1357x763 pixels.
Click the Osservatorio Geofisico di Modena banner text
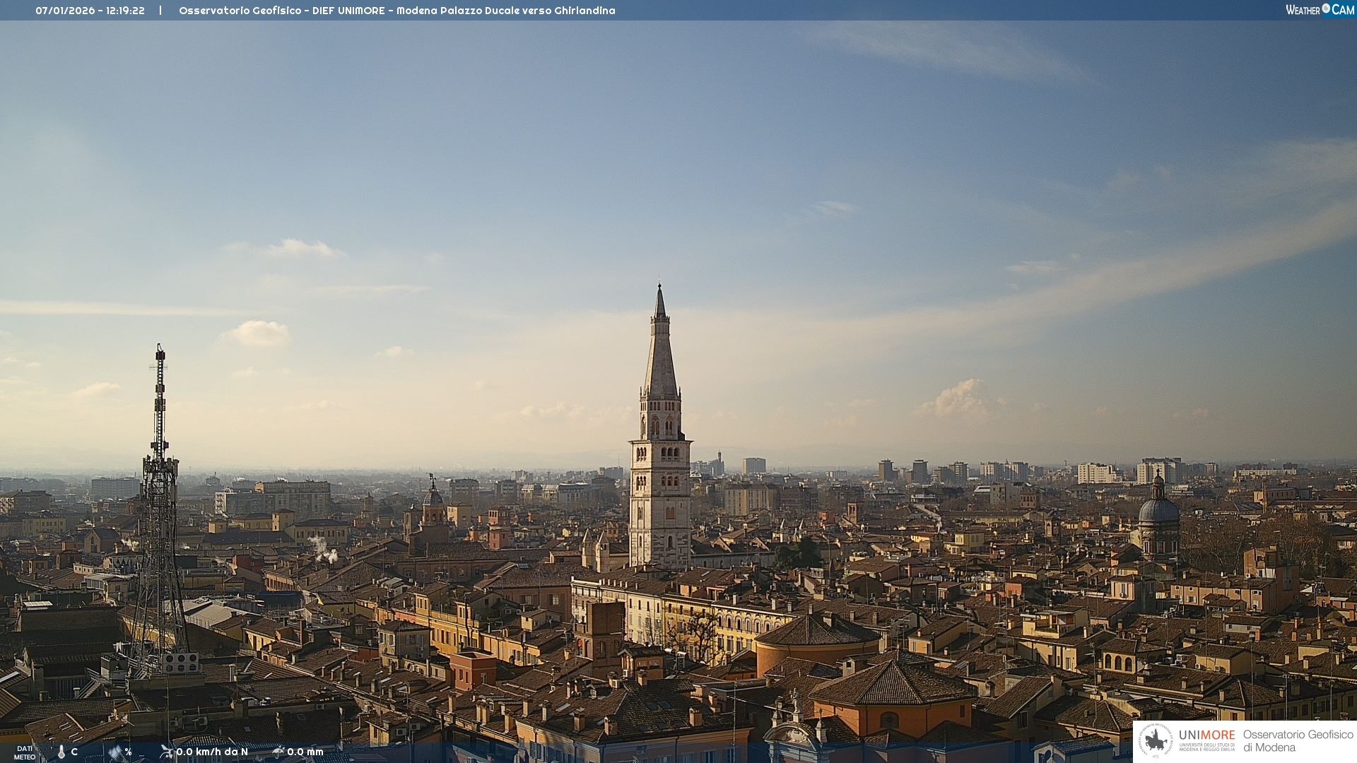[x=1298, y=740]
